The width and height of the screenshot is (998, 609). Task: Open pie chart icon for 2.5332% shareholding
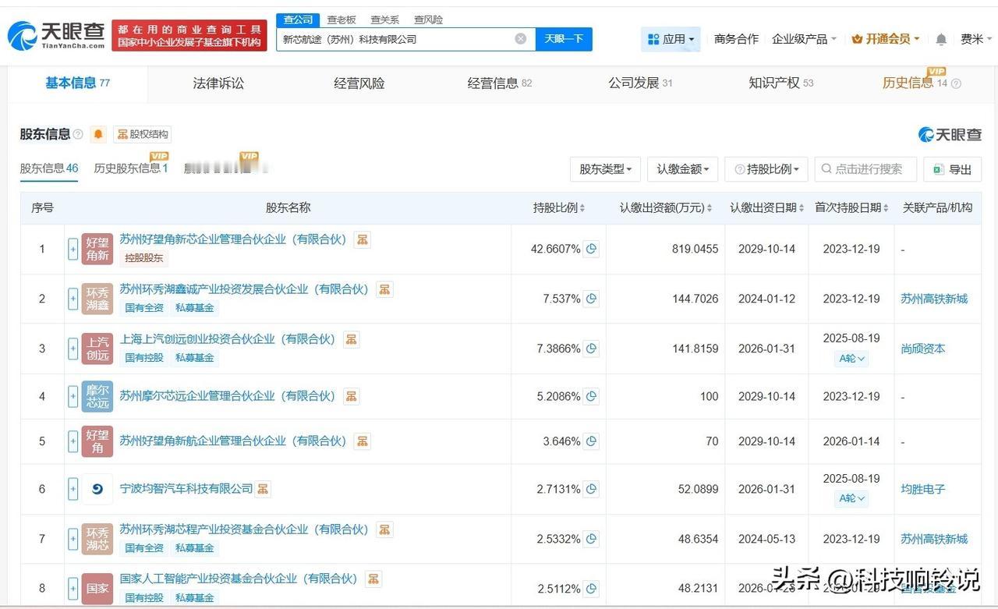tap(591, 539)
